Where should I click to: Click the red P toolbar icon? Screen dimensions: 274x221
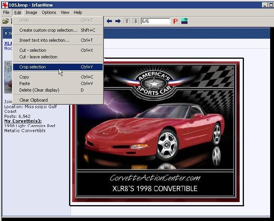(175, 21)
